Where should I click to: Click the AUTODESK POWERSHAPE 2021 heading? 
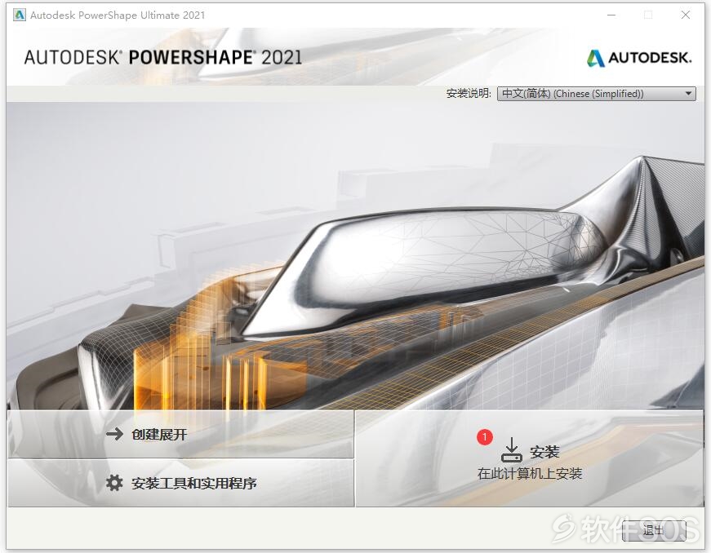163,58
